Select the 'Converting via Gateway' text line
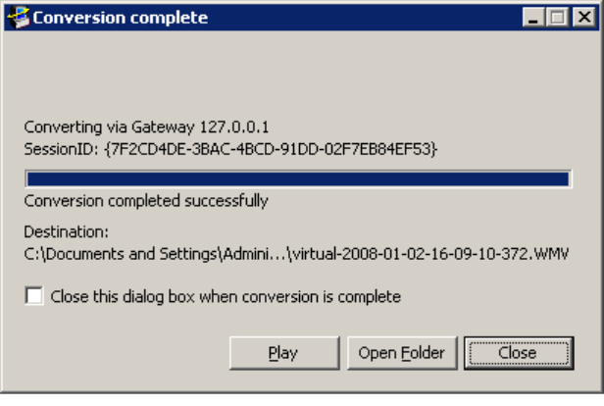Screen dimensions: 604x406 pyautogui.click(x=146, y=127)
